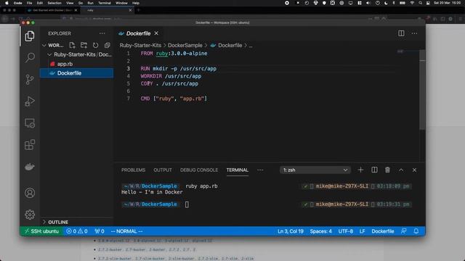Add a new terminal

click(360, 170)
